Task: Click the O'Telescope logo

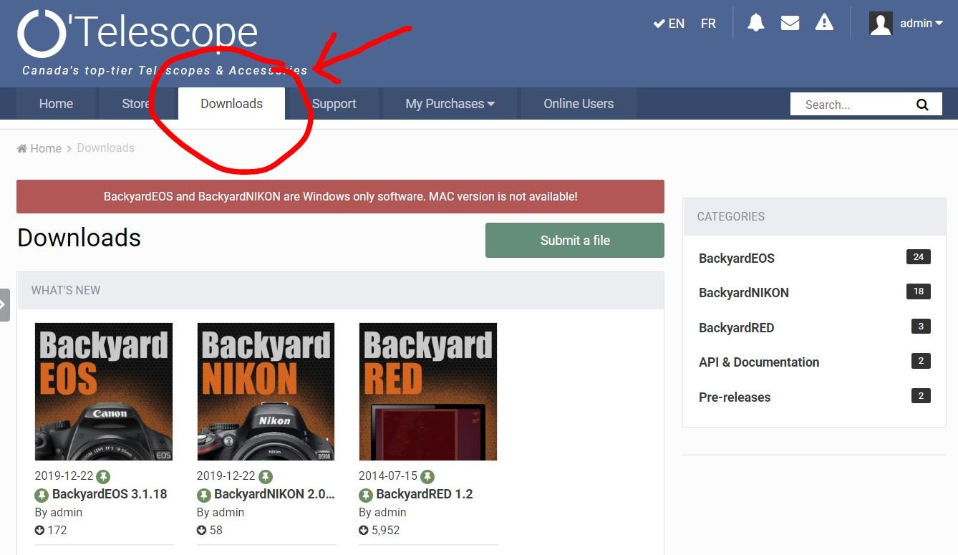Action: pyautogui.click(x=137, y=34)
